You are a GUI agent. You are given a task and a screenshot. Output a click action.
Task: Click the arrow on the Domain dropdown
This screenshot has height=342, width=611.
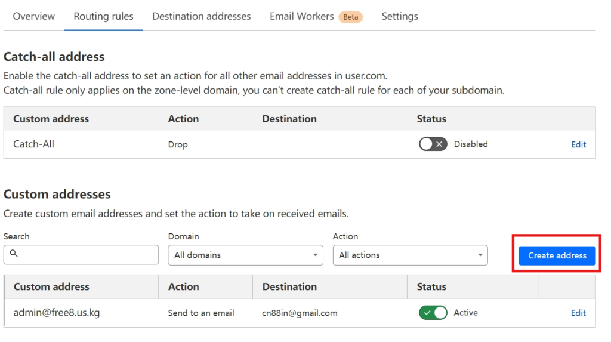coord(315,255)
